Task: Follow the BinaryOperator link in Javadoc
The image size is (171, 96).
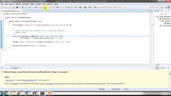Action: pyautogui.click(x=29, y=80)
